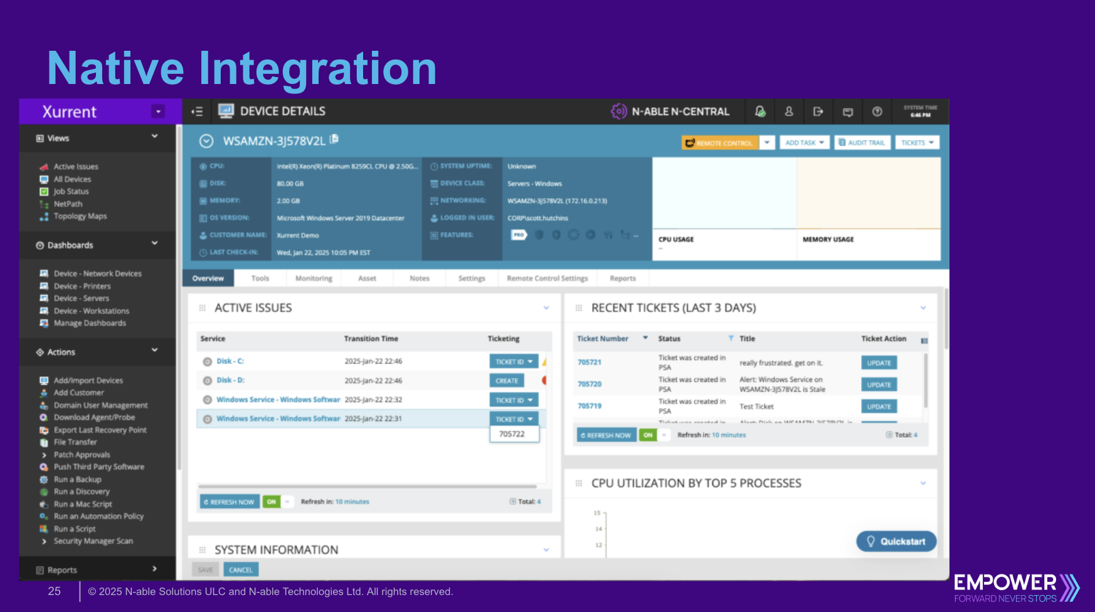Click the Audit Trail button
The image size is (1095, 612).
[862, 143]
